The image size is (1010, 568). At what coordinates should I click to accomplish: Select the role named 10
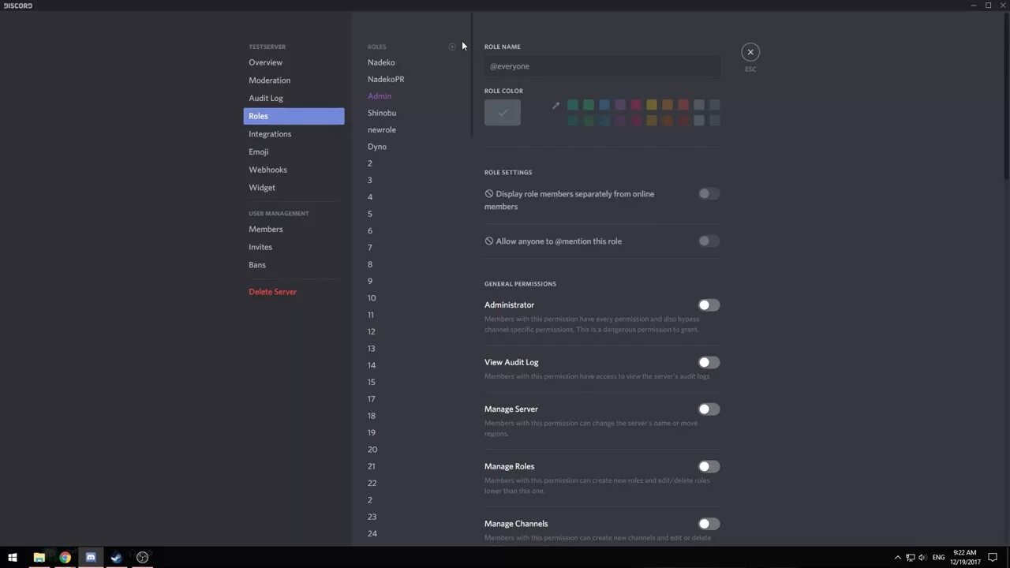click(x=372, y=298)
